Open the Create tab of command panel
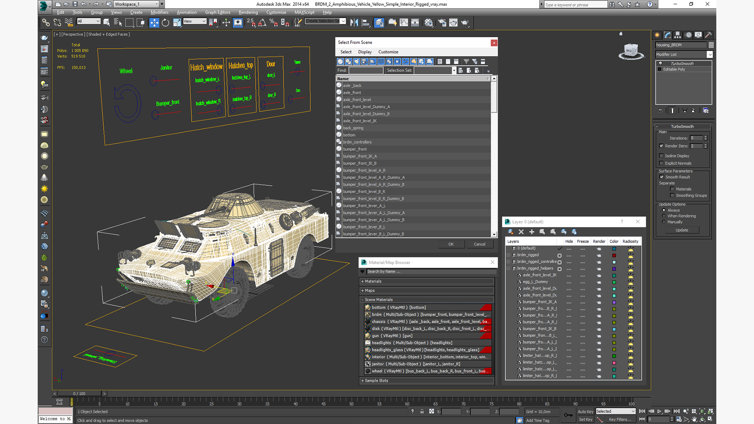This screenshot has width=754, height=424. tap(657, 35)
